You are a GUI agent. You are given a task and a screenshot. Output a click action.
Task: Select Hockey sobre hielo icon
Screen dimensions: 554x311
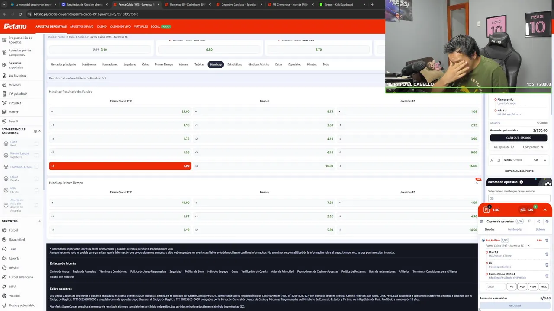pyautogui.click(x=4, y=305)
